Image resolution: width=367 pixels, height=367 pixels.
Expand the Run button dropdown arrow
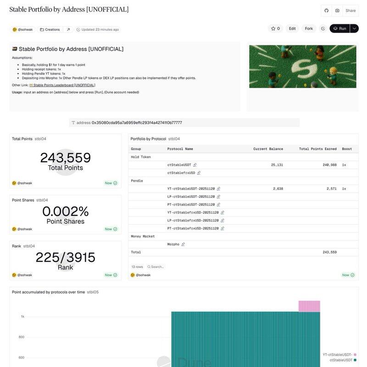point(354,28)
